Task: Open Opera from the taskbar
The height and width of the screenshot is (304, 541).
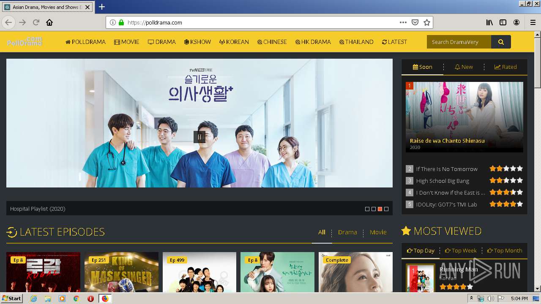Action: coord(90,299)
